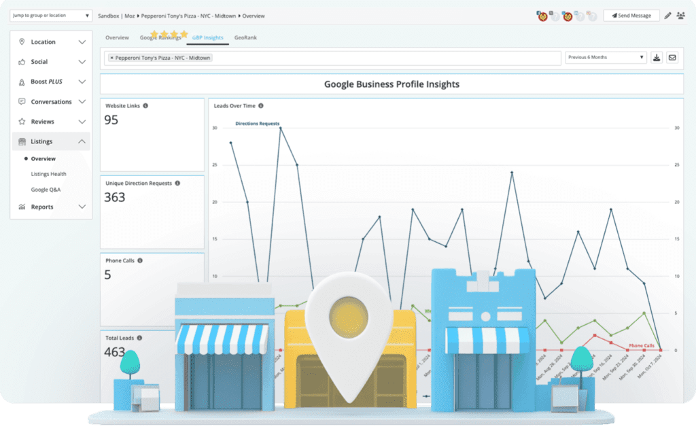The width and height of the screenshot is (696, 435).
Task: Click info icon beside Total Leads
Action: (139, 338)
